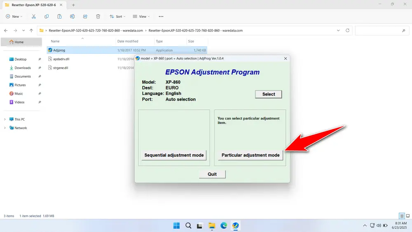The image size is (412, 232).
Task: Expand the This PC tree node
Action: click(5, 119)
